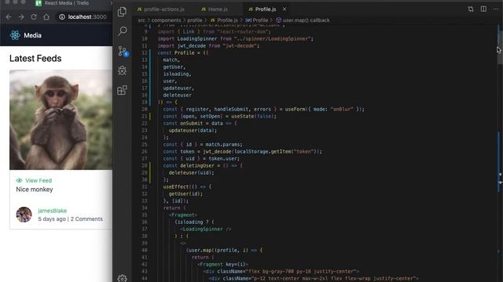Click line number 31 in the gutter
This screenshot has width=503, height=282.
pos(145,186)
